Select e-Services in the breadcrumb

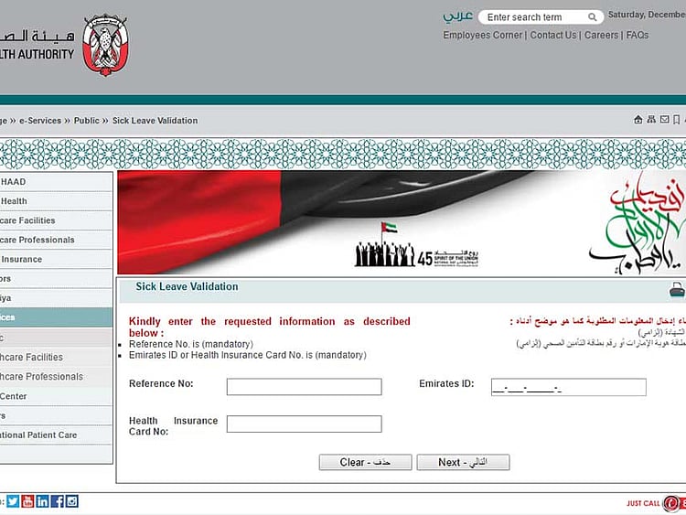tap(40, 121)
